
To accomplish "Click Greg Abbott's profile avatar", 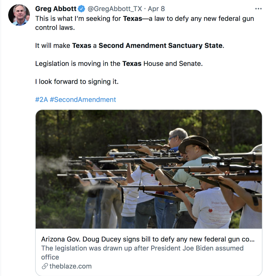I will point(19,14).
